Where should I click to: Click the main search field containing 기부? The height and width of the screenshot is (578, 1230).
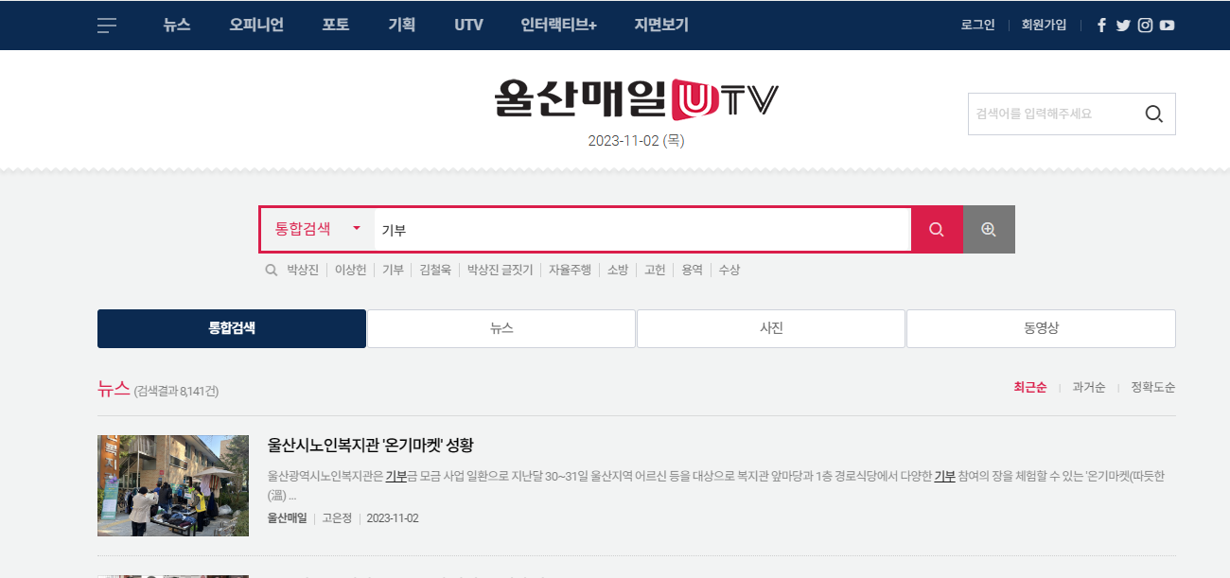click(642, 229)
